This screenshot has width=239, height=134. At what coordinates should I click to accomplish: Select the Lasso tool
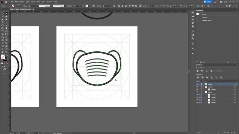click(x=6, y=16)
